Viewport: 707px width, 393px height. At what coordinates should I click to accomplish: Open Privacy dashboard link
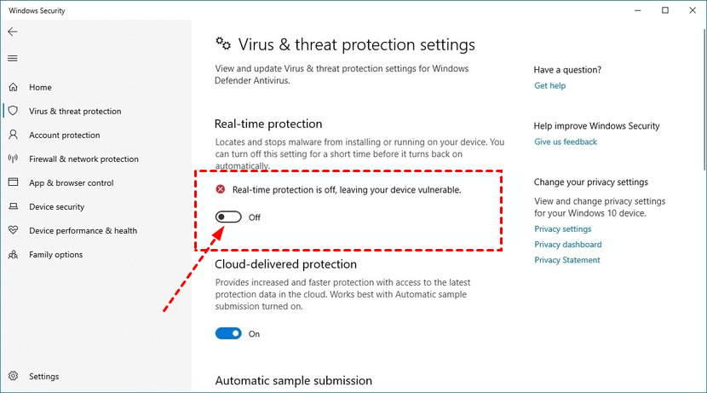(x=567, y=245)
